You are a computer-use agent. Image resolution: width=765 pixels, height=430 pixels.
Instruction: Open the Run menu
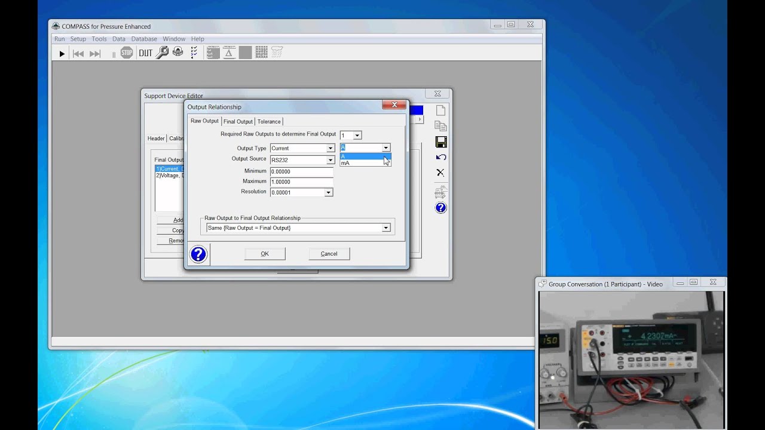point(60,39)
